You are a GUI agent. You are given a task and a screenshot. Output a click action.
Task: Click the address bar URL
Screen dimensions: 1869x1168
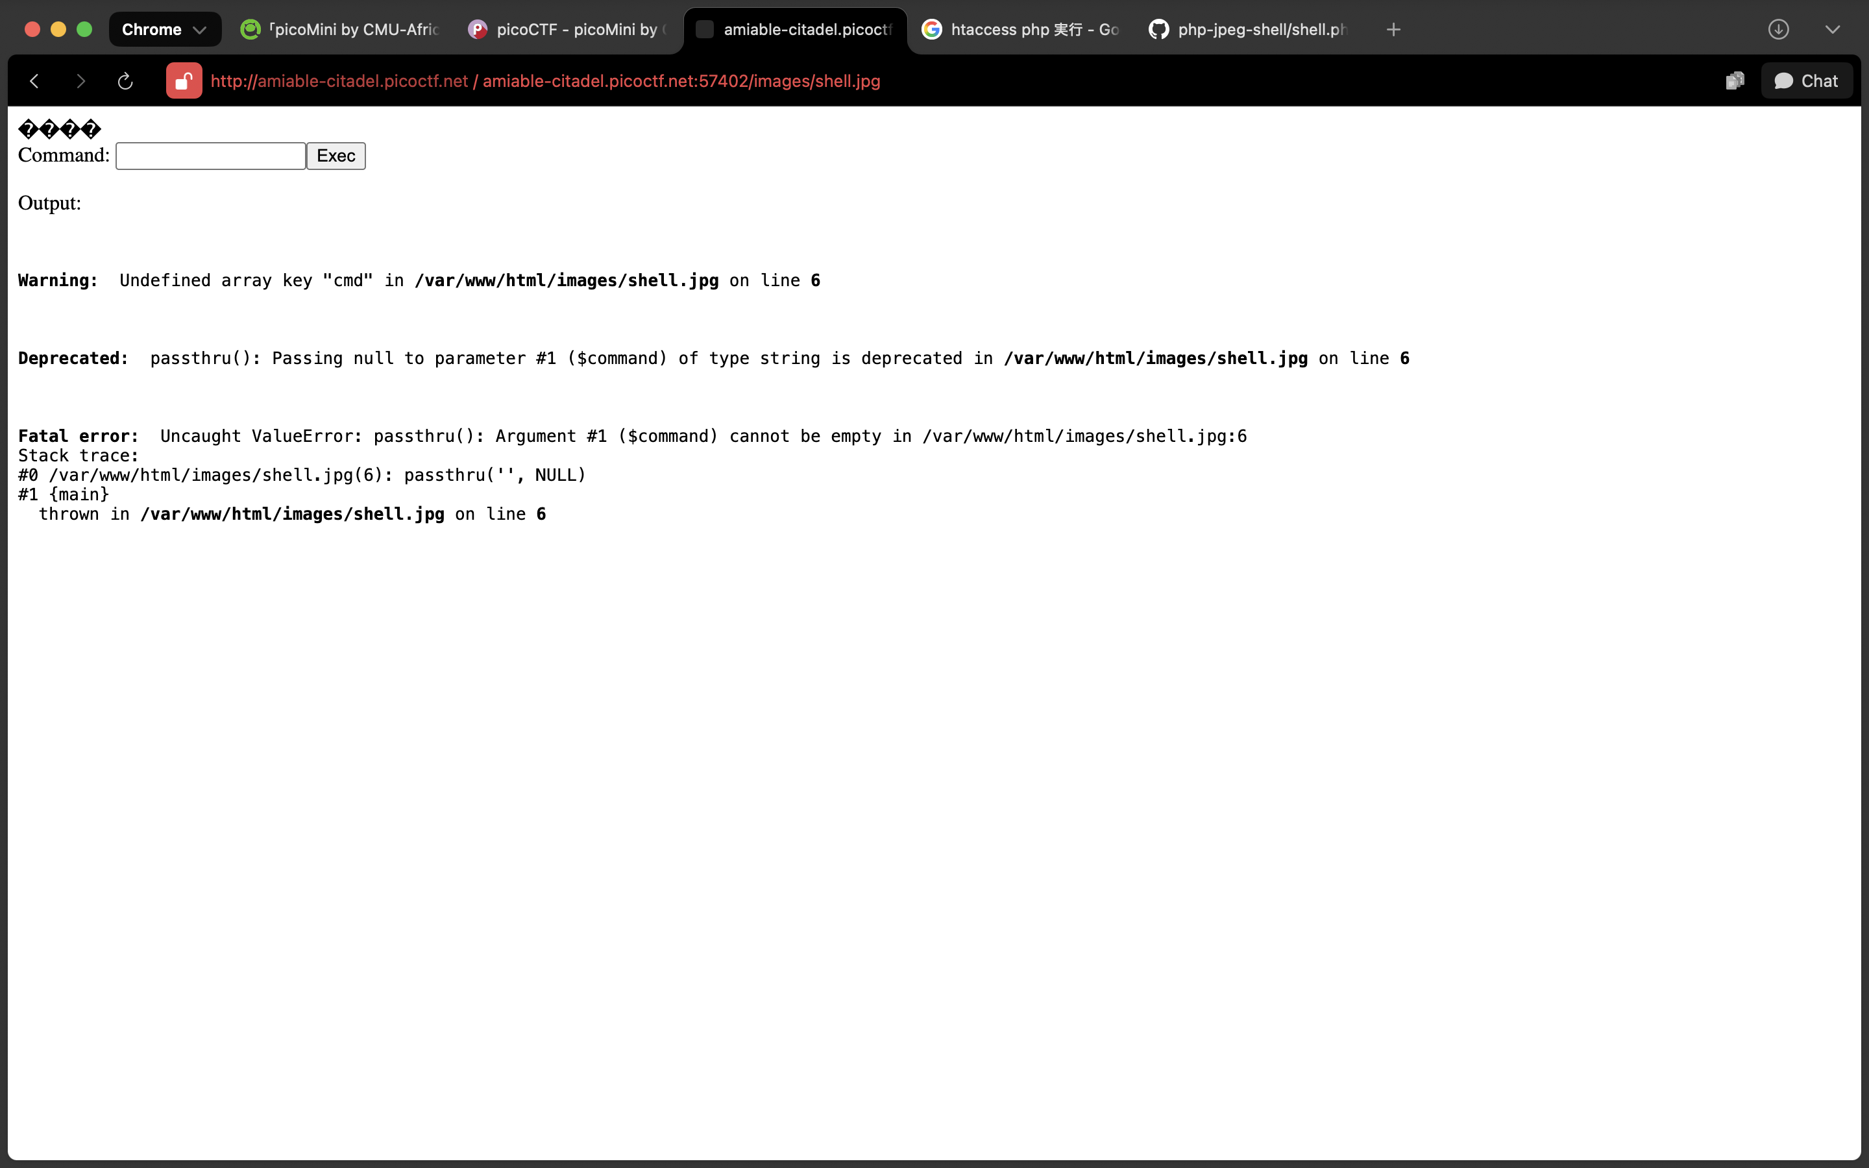click(x=544, y=81)
